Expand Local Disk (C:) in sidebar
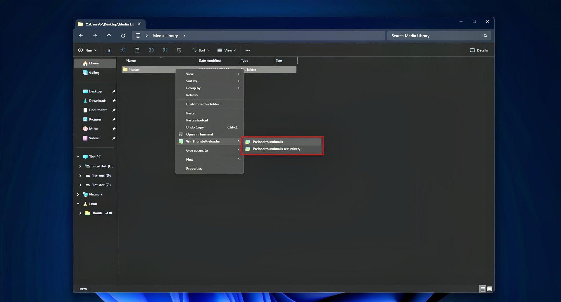 (x=80, y=166)
